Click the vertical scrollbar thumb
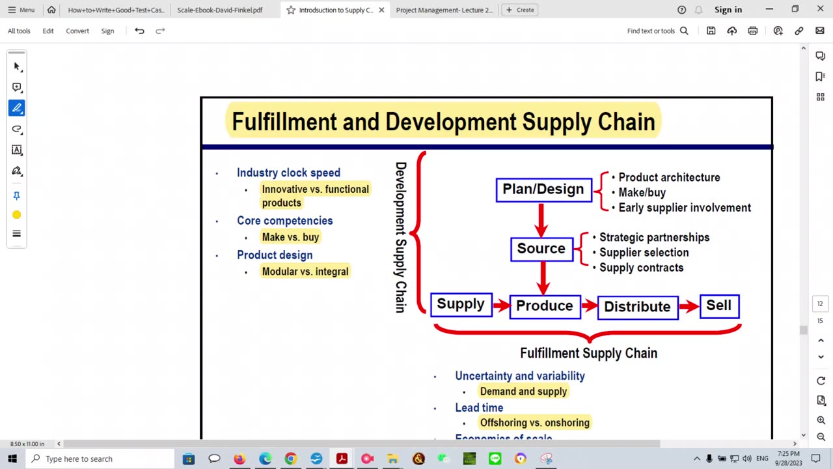Image resolution: width=833 pixels, height=469 pixels. coord(803,330)
